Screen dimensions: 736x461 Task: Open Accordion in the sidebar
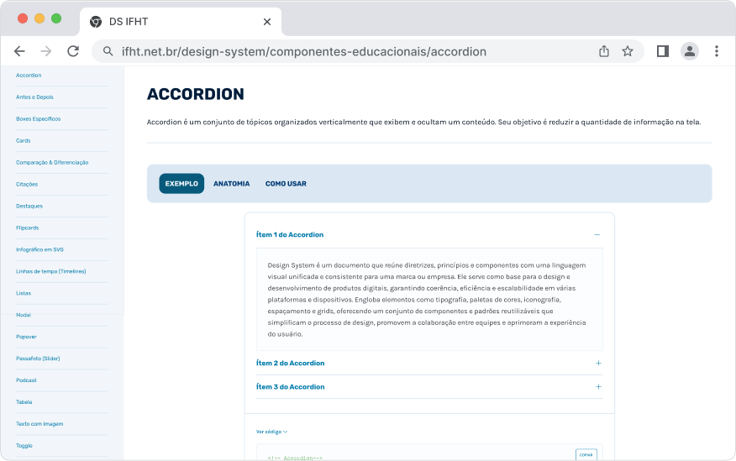pos(29,75)
